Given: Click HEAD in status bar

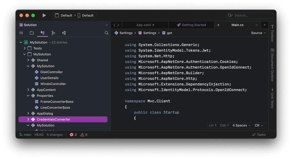Looking at the screenshot, I should coord(39,134).
